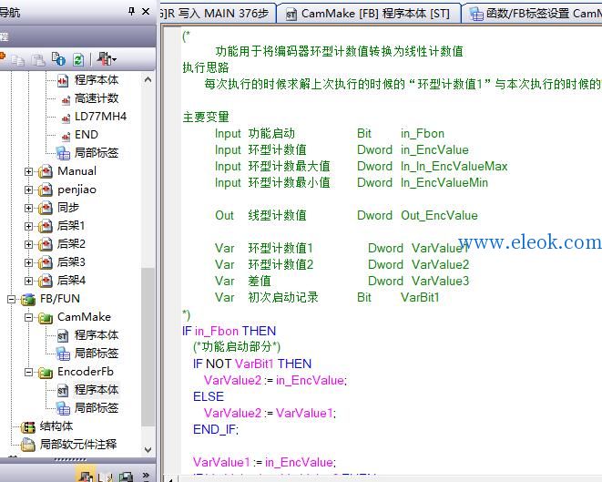Click the Manual program icon

coord(46,171)
